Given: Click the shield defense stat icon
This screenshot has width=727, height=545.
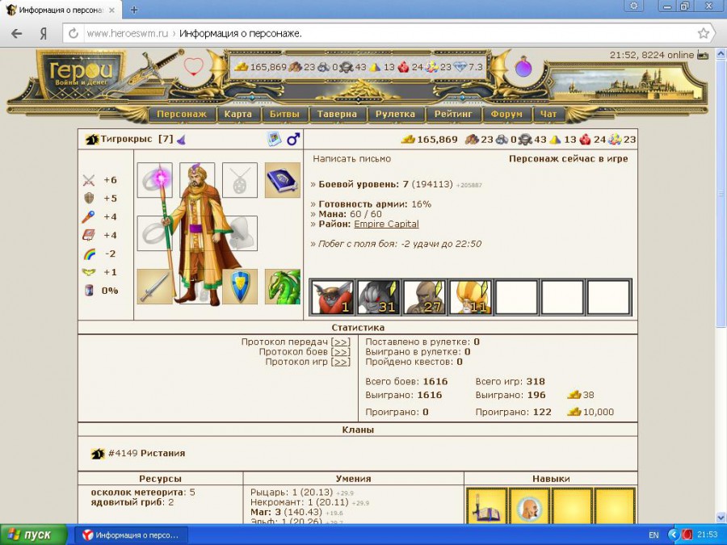Looking at the screenshot, I should tap(89, 199).
